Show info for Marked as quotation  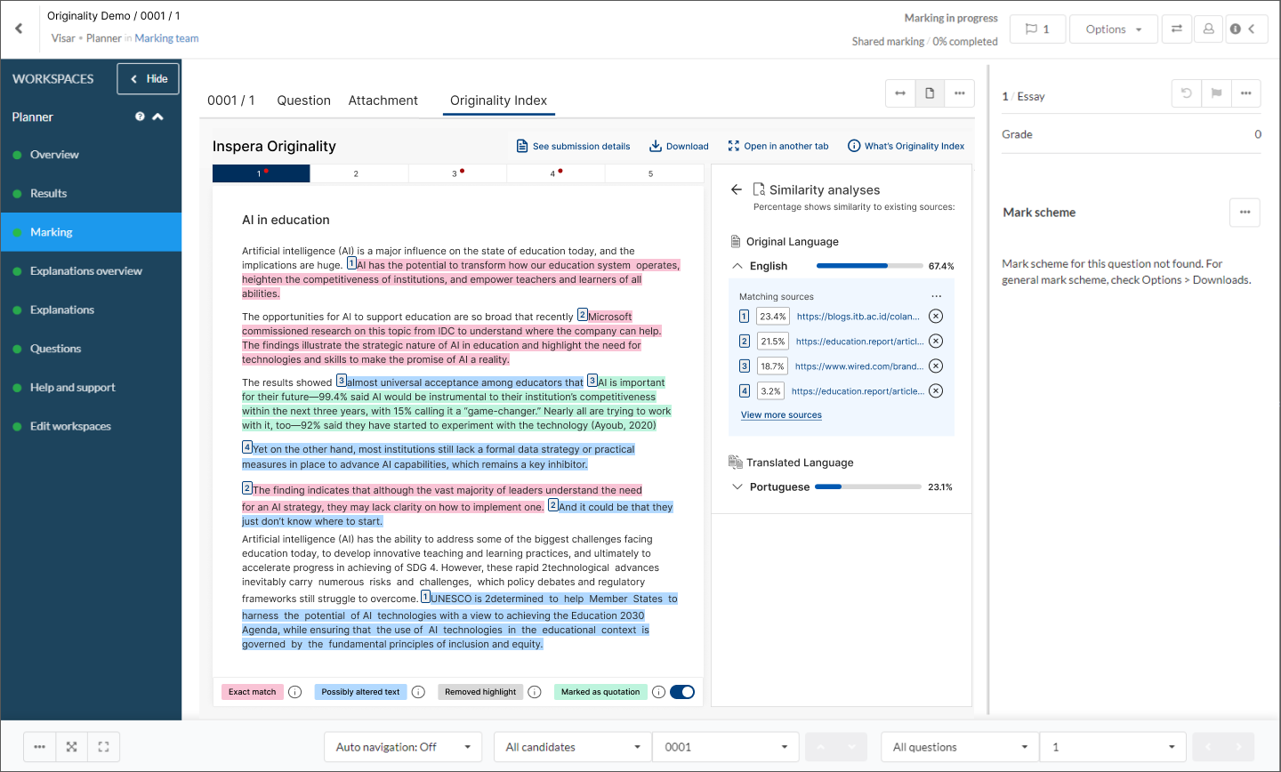(658, 692)
